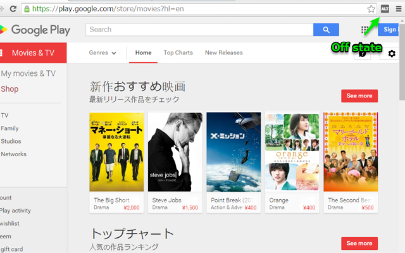Open The Big Short poster
Screen dimensions: 405x253
[116, 152]
